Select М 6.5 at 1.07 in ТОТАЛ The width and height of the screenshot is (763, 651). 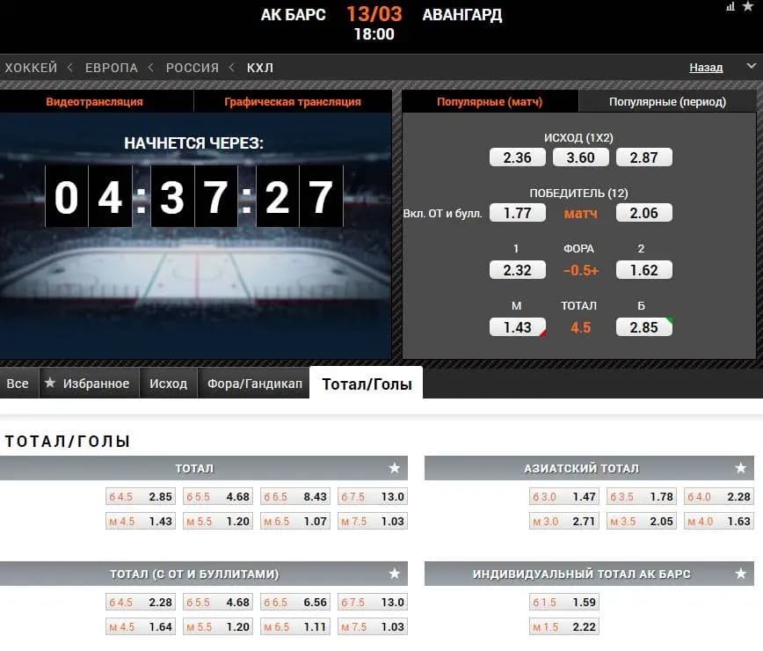pos(295,521)
